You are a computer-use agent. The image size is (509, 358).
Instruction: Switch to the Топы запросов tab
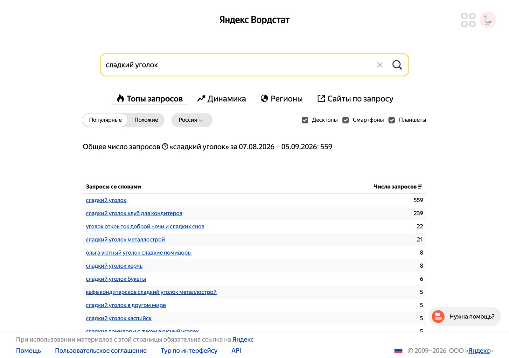click(150, 99)
